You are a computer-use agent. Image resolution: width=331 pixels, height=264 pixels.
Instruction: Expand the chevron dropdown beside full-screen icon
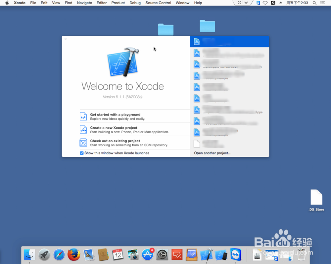pos(246,3)
